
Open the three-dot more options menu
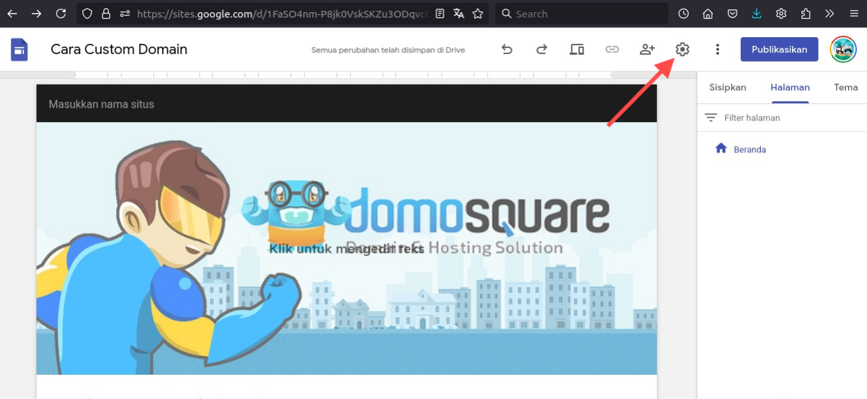[717, 49]
